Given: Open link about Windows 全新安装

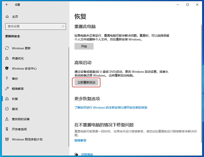Looking at the screenshot, I should pos(111,108).
